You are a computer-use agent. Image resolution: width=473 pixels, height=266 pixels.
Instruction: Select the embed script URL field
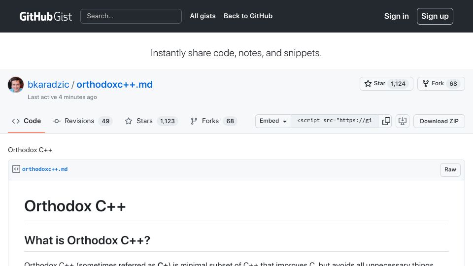click(x=334, y=121)
